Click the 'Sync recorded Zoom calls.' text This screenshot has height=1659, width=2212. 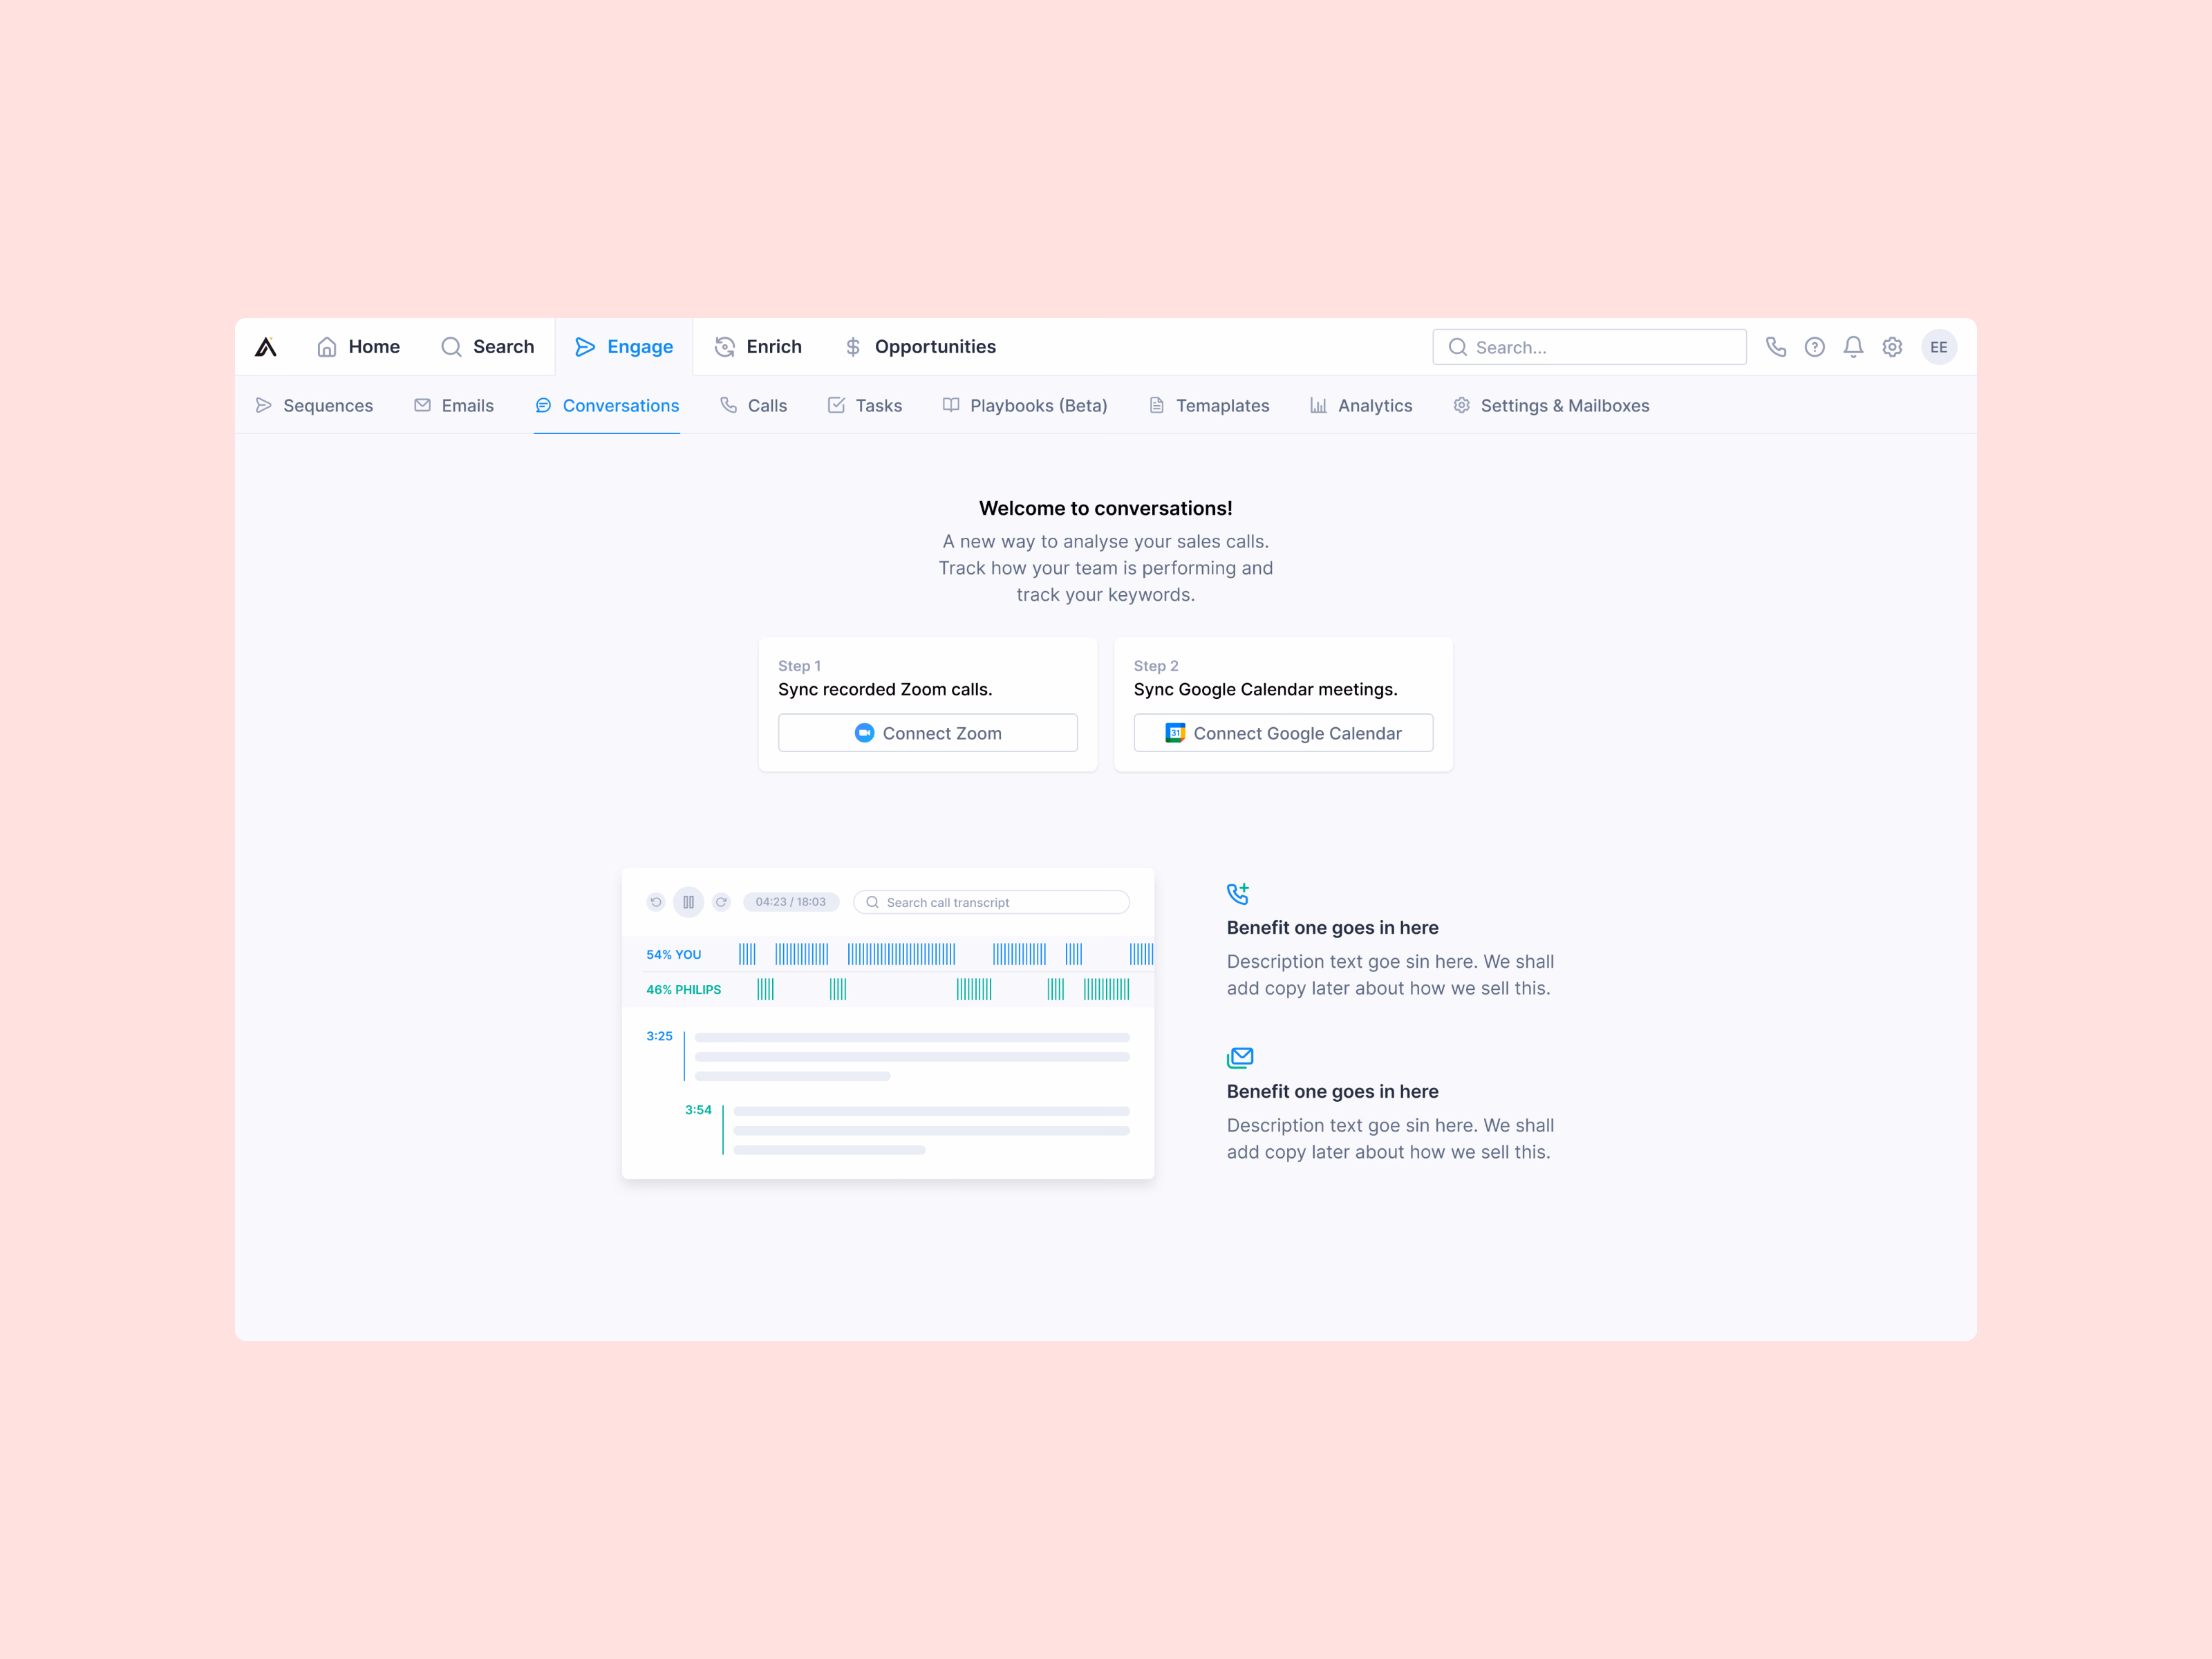[x=885, y=689]
